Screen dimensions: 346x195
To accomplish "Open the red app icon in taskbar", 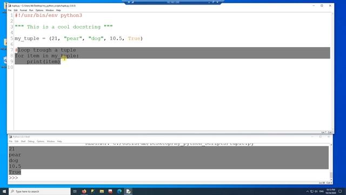I will click(110, 191).
